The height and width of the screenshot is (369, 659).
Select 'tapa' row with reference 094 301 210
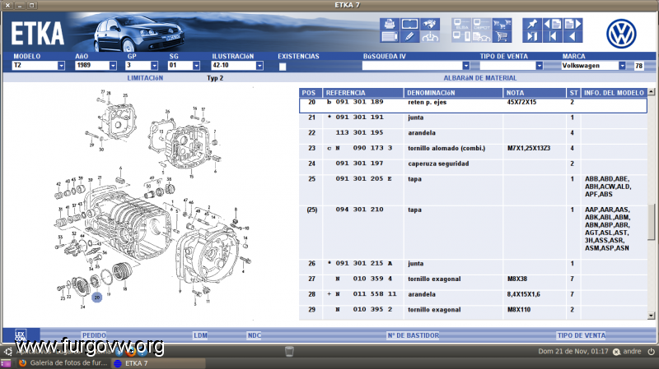[473, 233]
